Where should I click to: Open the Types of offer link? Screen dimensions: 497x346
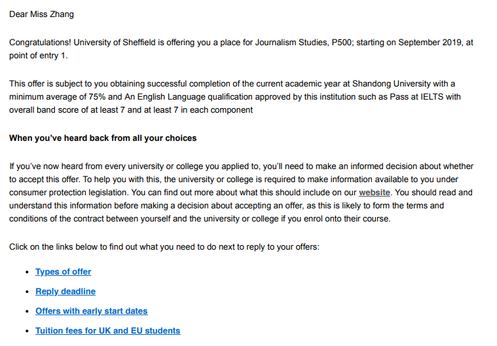click(x=63, y=272)
